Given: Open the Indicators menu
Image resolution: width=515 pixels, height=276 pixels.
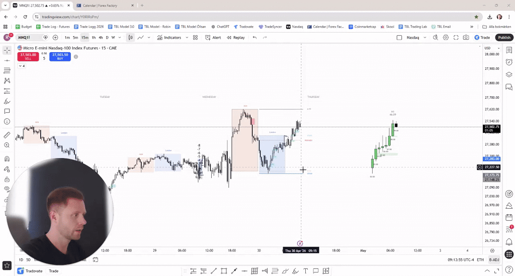Looking at the screenshot, I should point(169,37).
